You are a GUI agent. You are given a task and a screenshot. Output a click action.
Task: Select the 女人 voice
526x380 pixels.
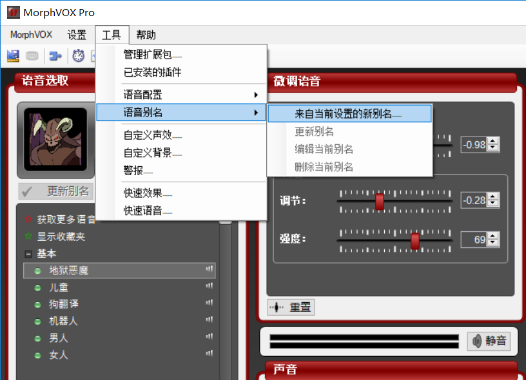[x=119, y=354]
